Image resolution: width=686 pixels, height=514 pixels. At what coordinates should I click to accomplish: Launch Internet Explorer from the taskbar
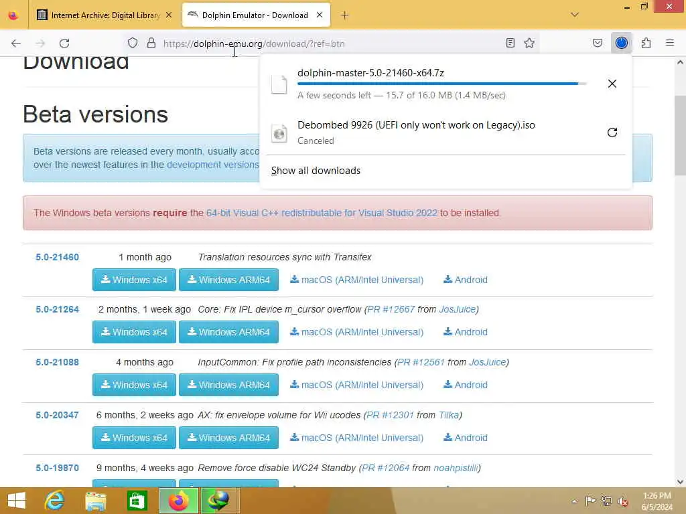54,501
